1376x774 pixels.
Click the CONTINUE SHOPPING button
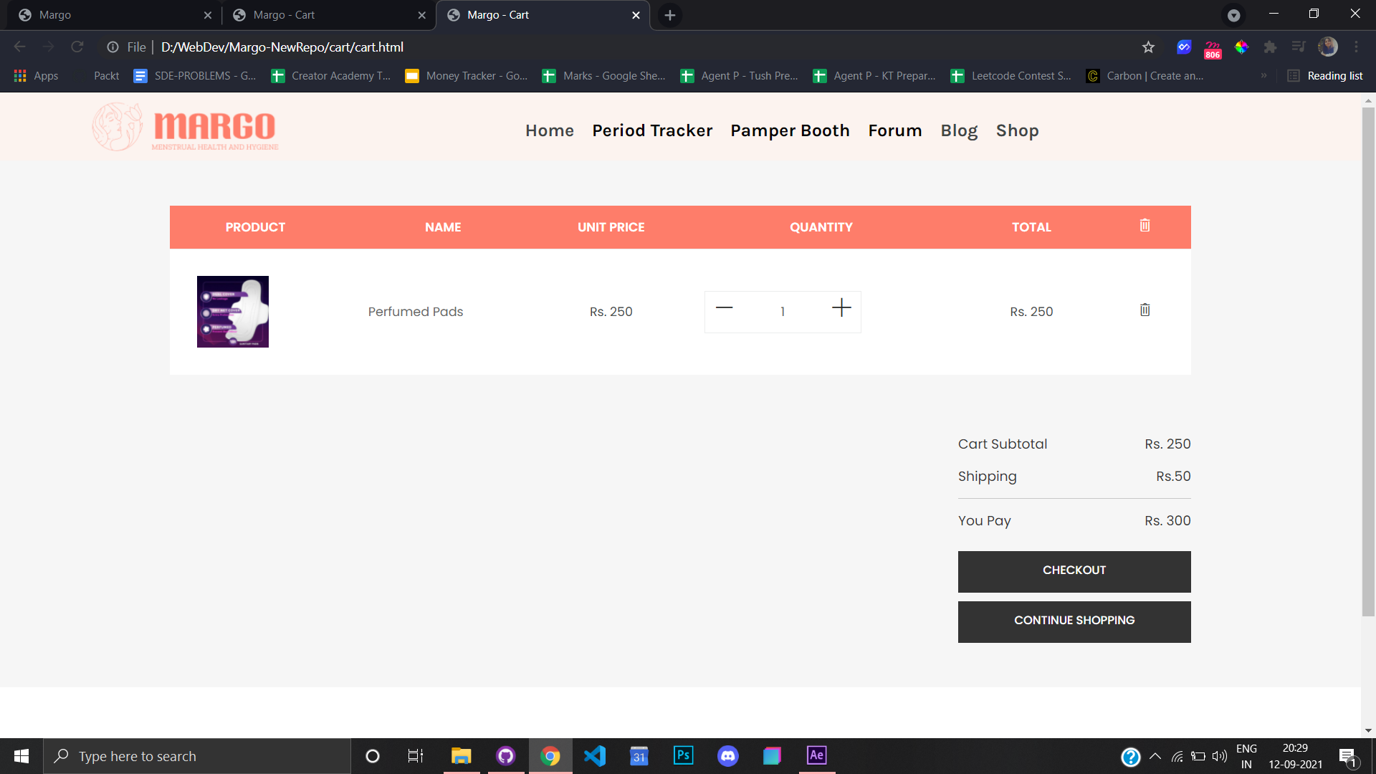point(1074,621)
